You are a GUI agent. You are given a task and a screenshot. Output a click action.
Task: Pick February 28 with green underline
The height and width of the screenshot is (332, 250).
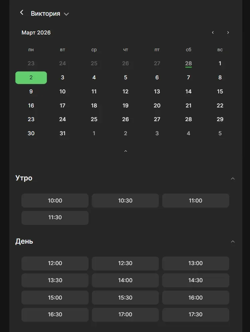point(189,64)
